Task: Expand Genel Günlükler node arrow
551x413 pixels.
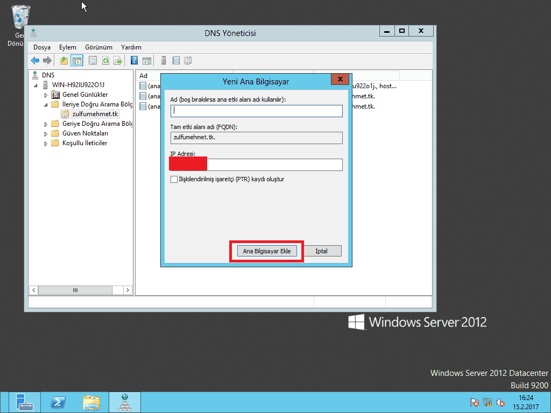Action: coord(46,95)
